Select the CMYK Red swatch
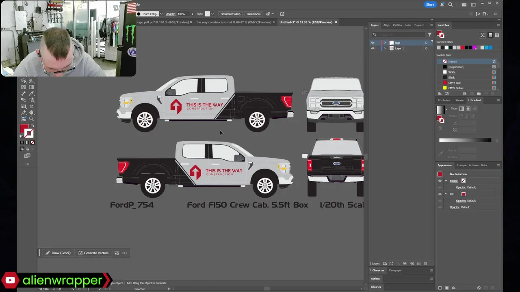Image resolution: width=520 pixels, height=292 pixels. click(x=467, y=83)
